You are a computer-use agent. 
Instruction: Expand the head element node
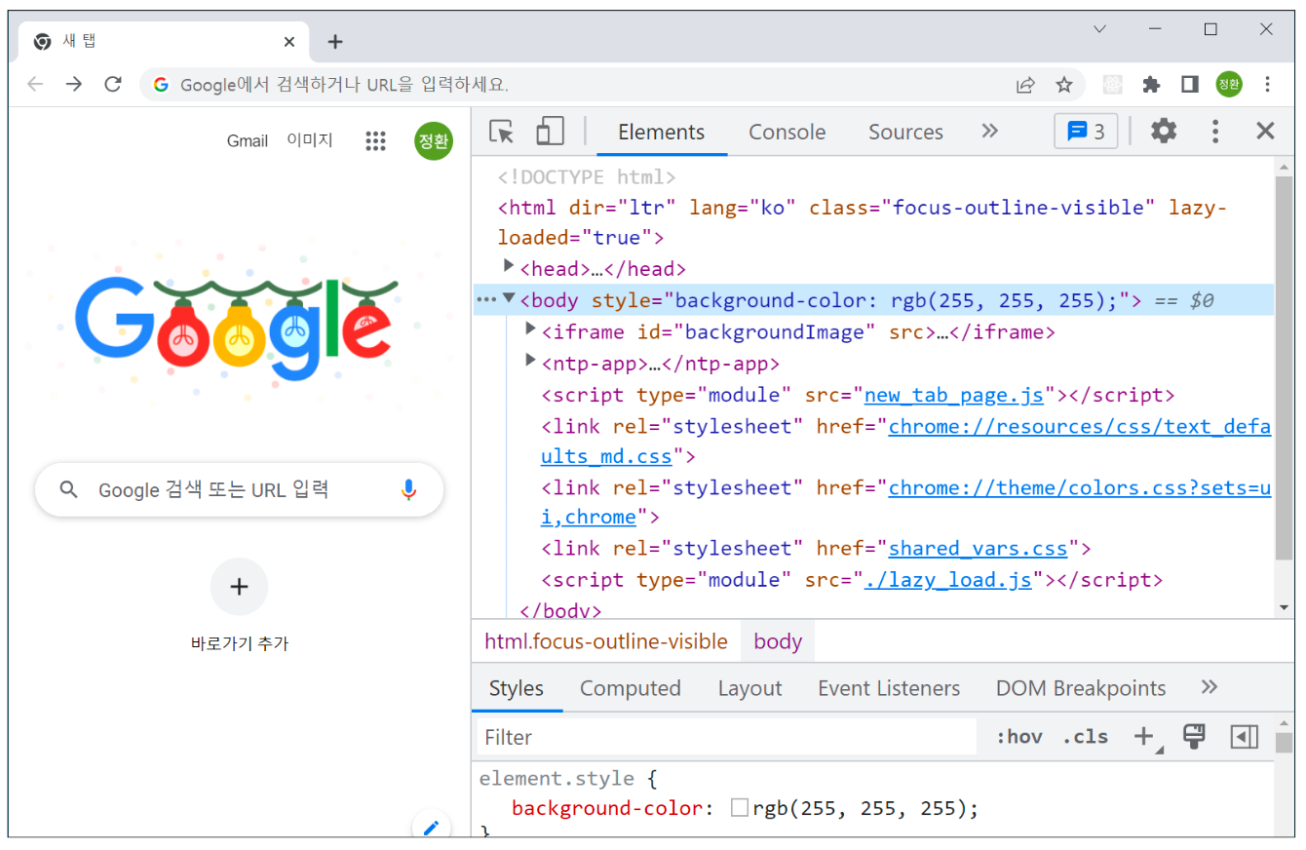pos(508,266)
